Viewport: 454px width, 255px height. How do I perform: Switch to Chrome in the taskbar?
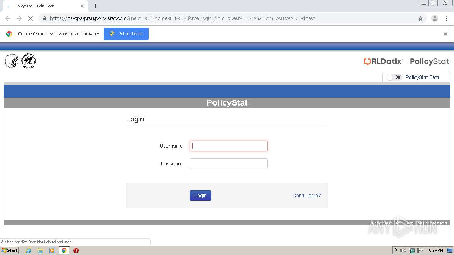[x=64, y=250]
